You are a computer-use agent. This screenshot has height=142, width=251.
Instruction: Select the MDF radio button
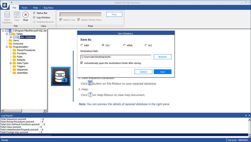point(82,45)
